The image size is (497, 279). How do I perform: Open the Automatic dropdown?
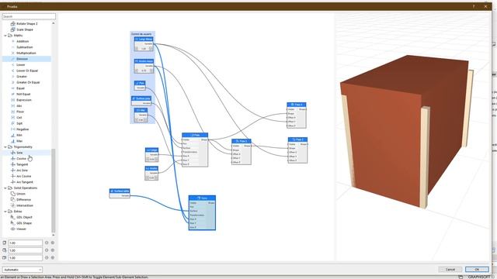pos(23,270)
